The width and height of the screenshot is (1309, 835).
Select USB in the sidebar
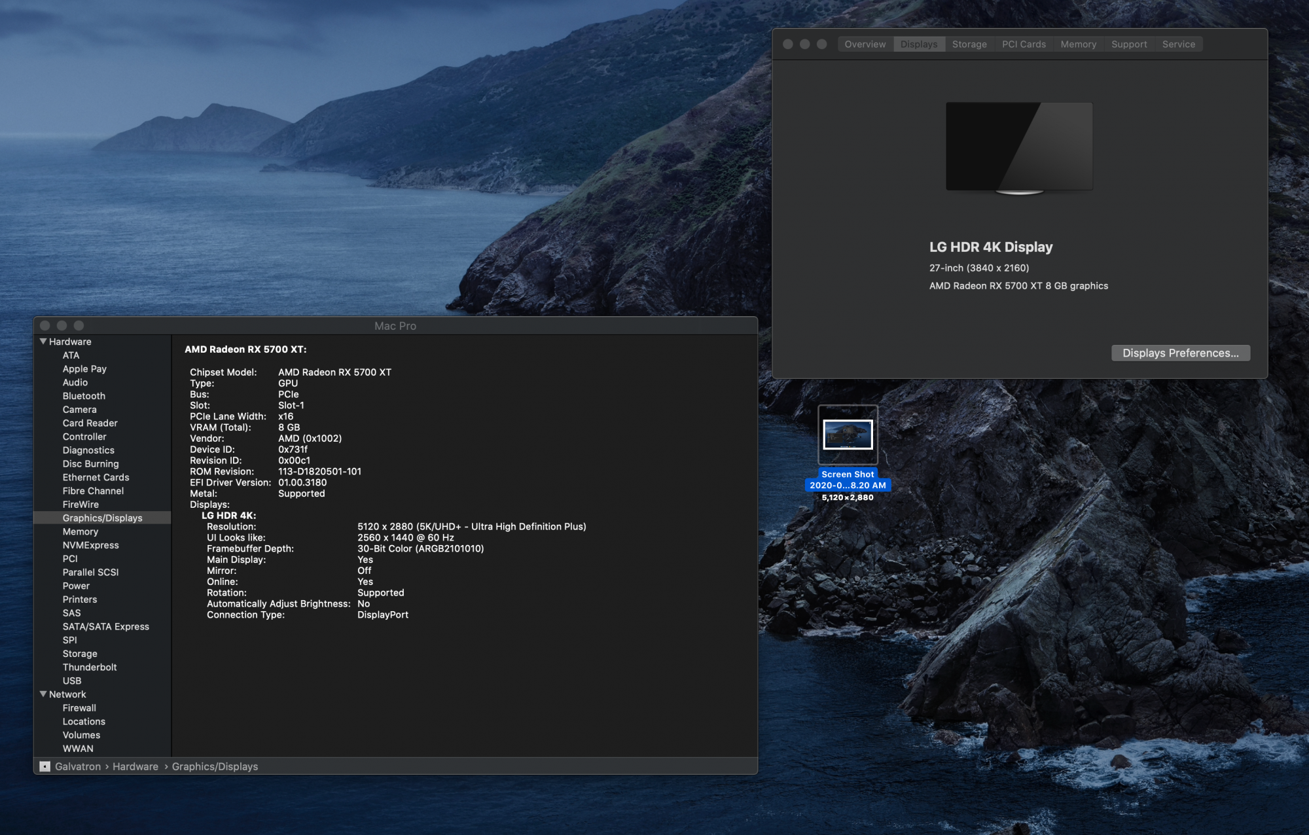[x=72, y=681]
